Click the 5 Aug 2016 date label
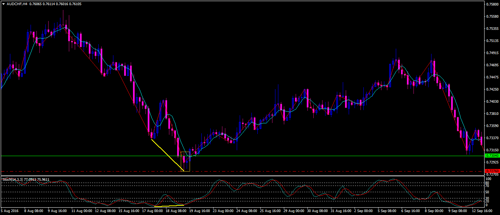The image size is (500, 215). 9,211
